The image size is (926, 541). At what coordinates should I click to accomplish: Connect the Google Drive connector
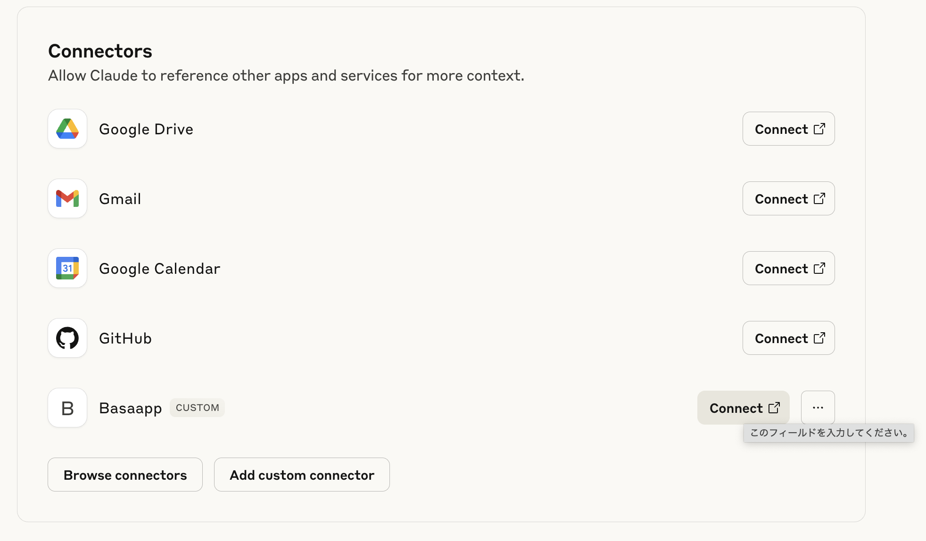tap(788, 129)
